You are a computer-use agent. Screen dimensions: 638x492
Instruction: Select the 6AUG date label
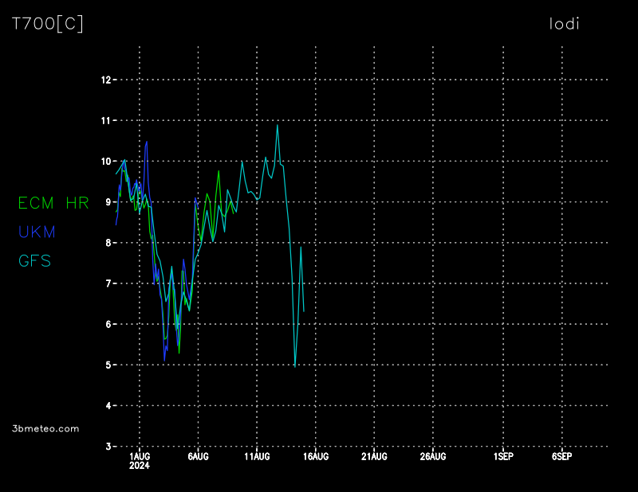pos(198,456)
